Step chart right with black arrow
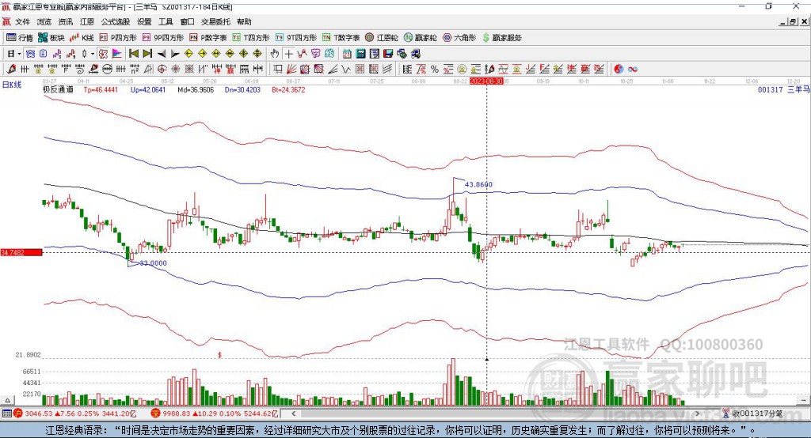This screenshot has width=811, height=438. 175,54
